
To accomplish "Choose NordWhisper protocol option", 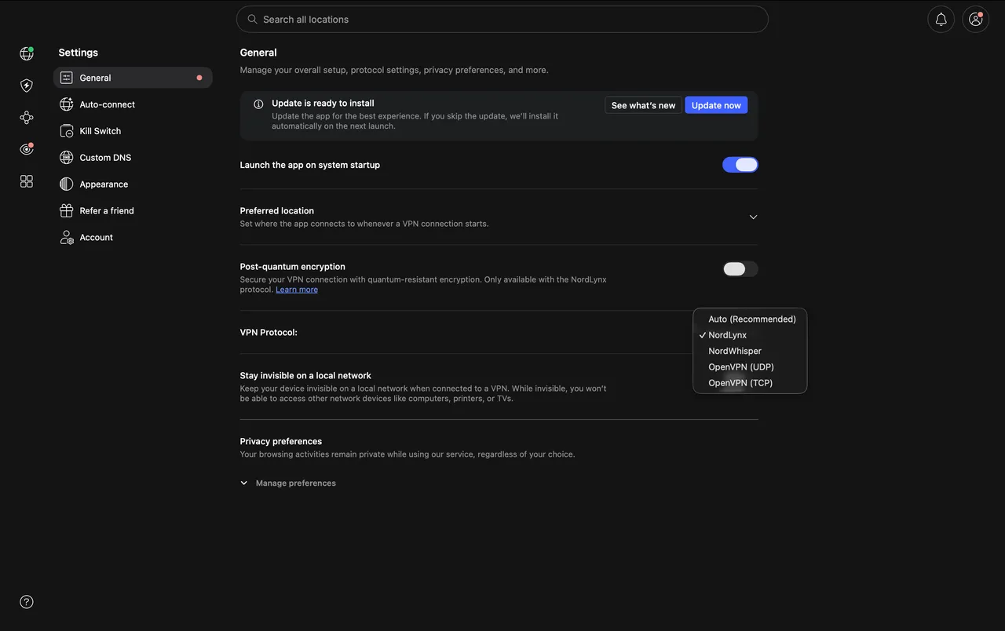I will pyautogui.click(x=750, y=351).
